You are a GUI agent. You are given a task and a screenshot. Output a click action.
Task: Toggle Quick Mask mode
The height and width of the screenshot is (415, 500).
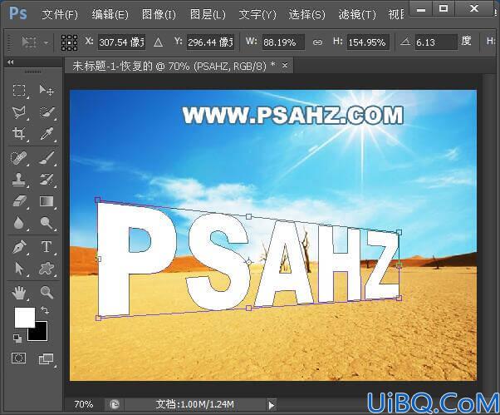point(18,358)
